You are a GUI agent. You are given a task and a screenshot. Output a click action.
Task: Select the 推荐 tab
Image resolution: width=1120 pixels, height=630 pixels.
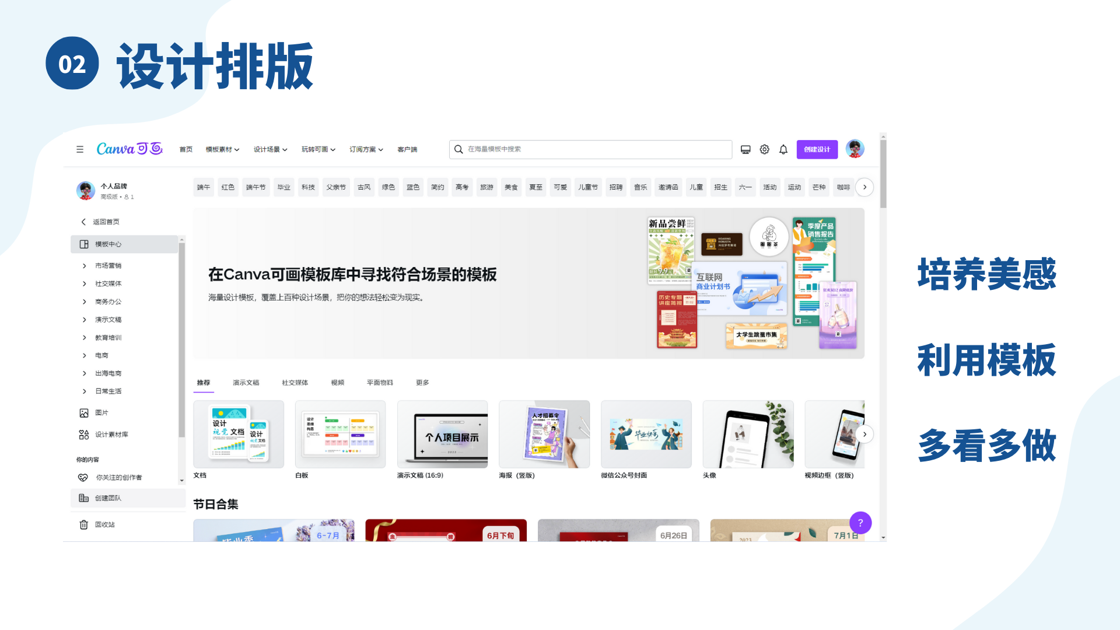[x=203, y=383]
